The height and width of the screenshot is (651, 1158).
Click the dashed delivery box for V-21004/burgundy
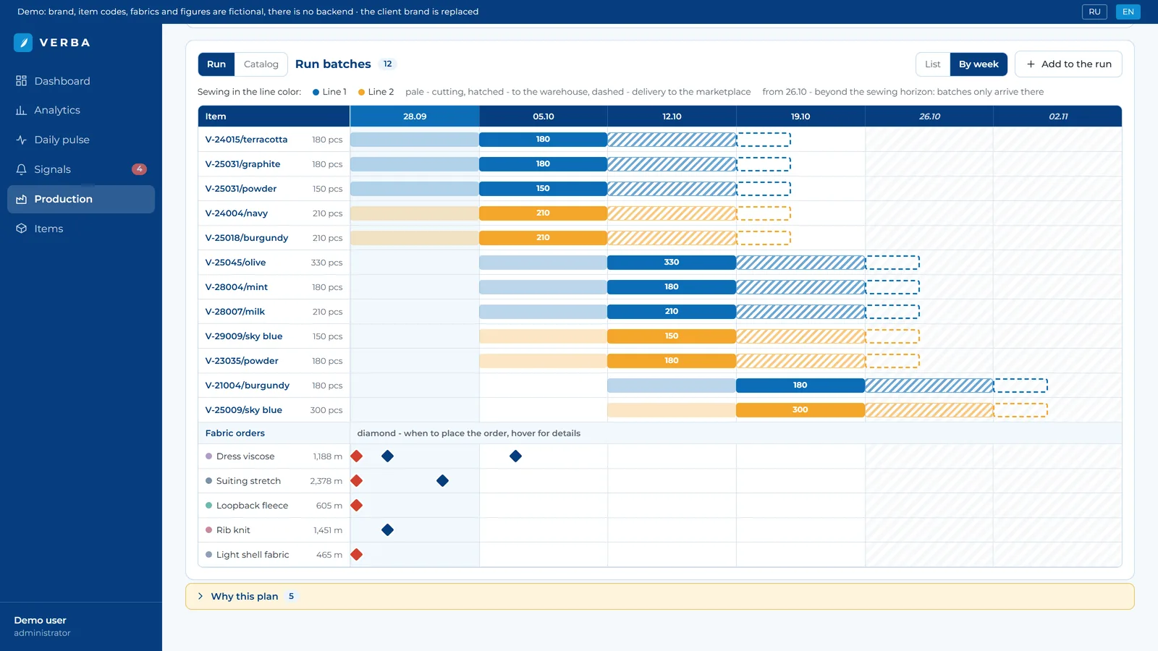[x=1020, y=386]
